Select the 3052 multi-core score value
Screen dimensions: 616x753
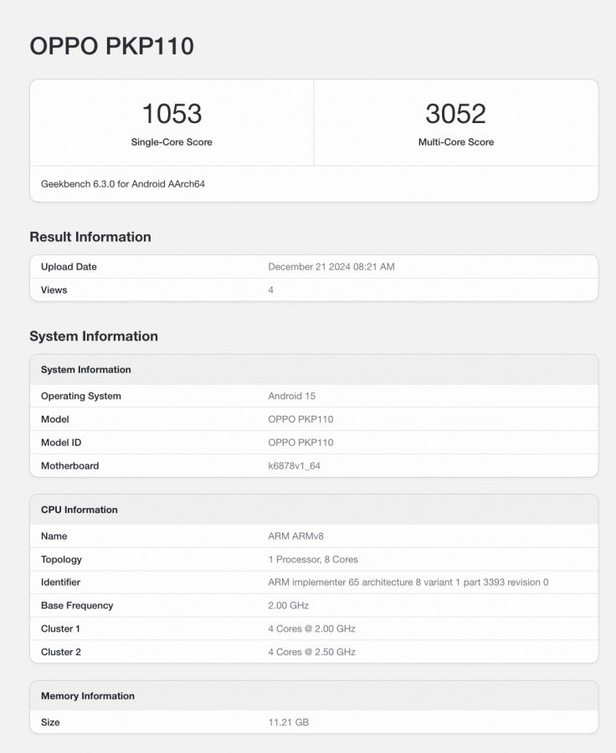pos(455,114)
